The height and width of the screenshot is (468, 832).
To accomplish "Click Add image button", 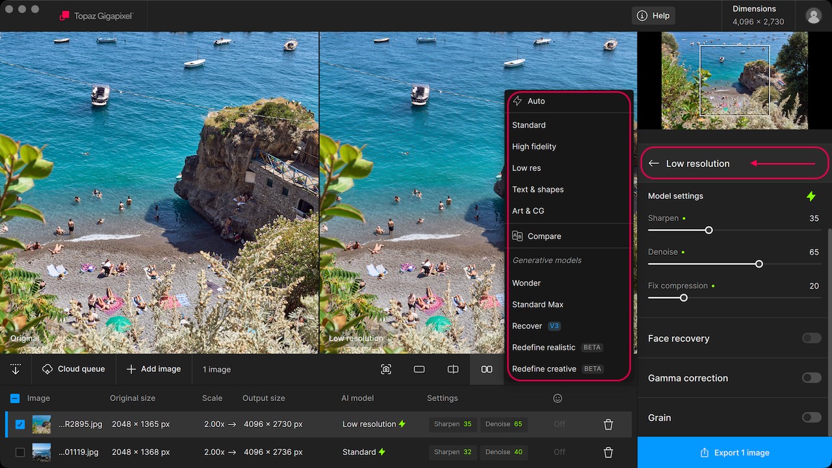I will [x=153, y=369].
